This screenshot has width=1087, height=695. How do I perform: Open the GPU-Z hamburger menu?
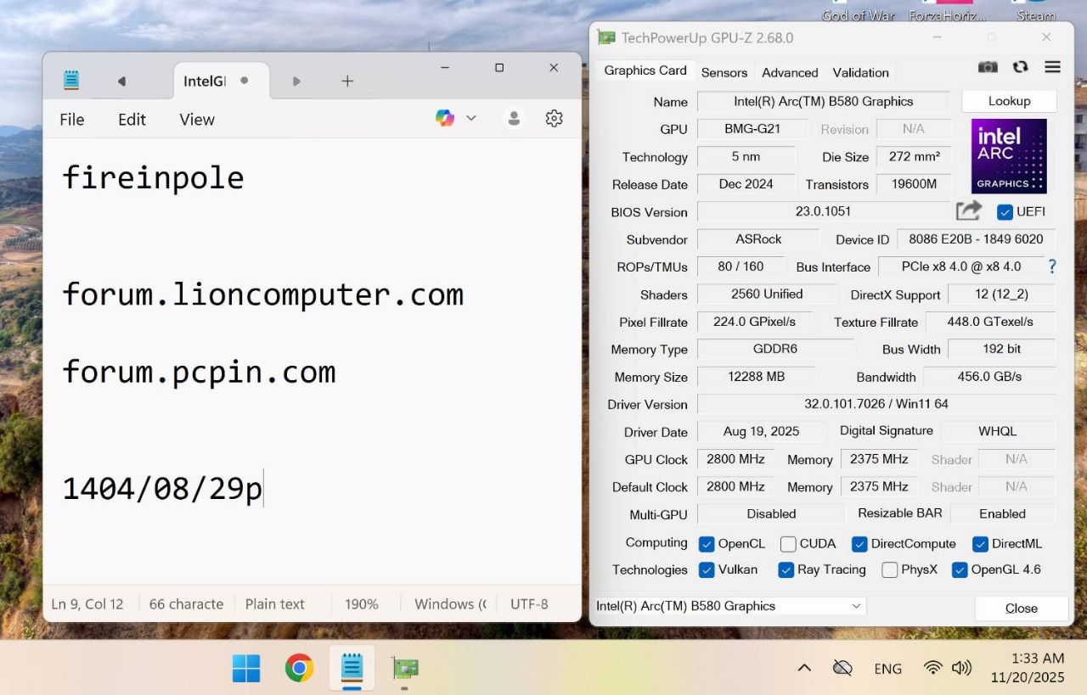(1053, 67)
